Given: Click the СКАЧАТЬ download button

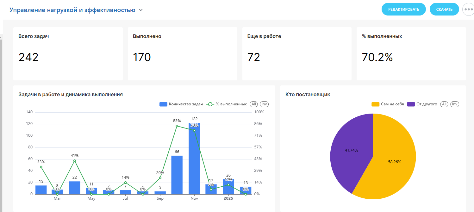Looking at the screenshot, I should (444, 9).
